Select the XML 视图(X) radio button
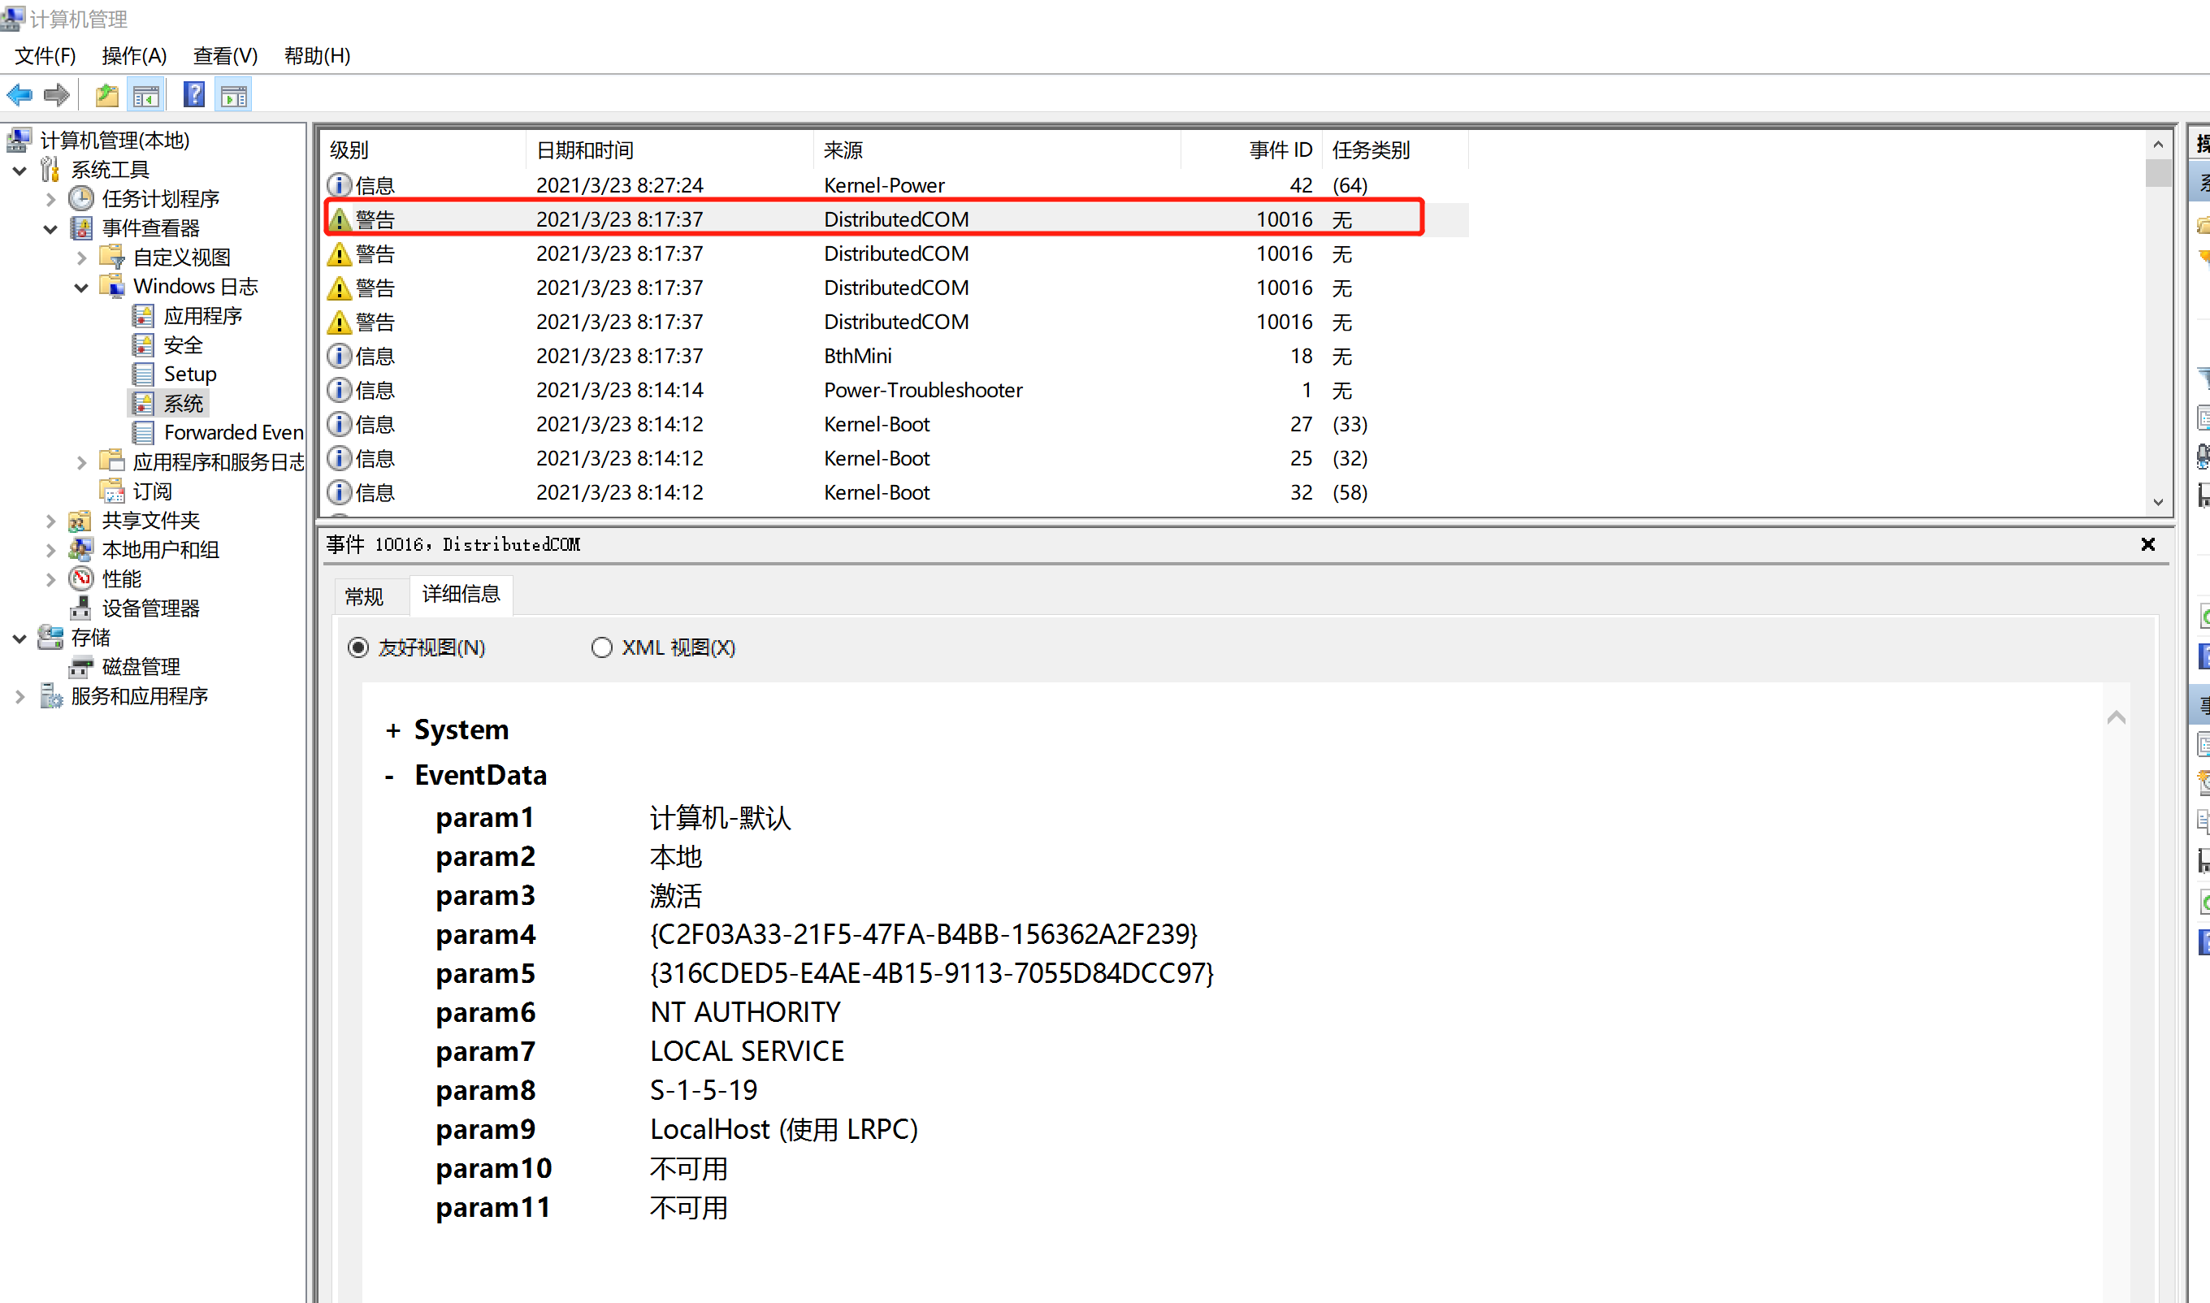 601,648
